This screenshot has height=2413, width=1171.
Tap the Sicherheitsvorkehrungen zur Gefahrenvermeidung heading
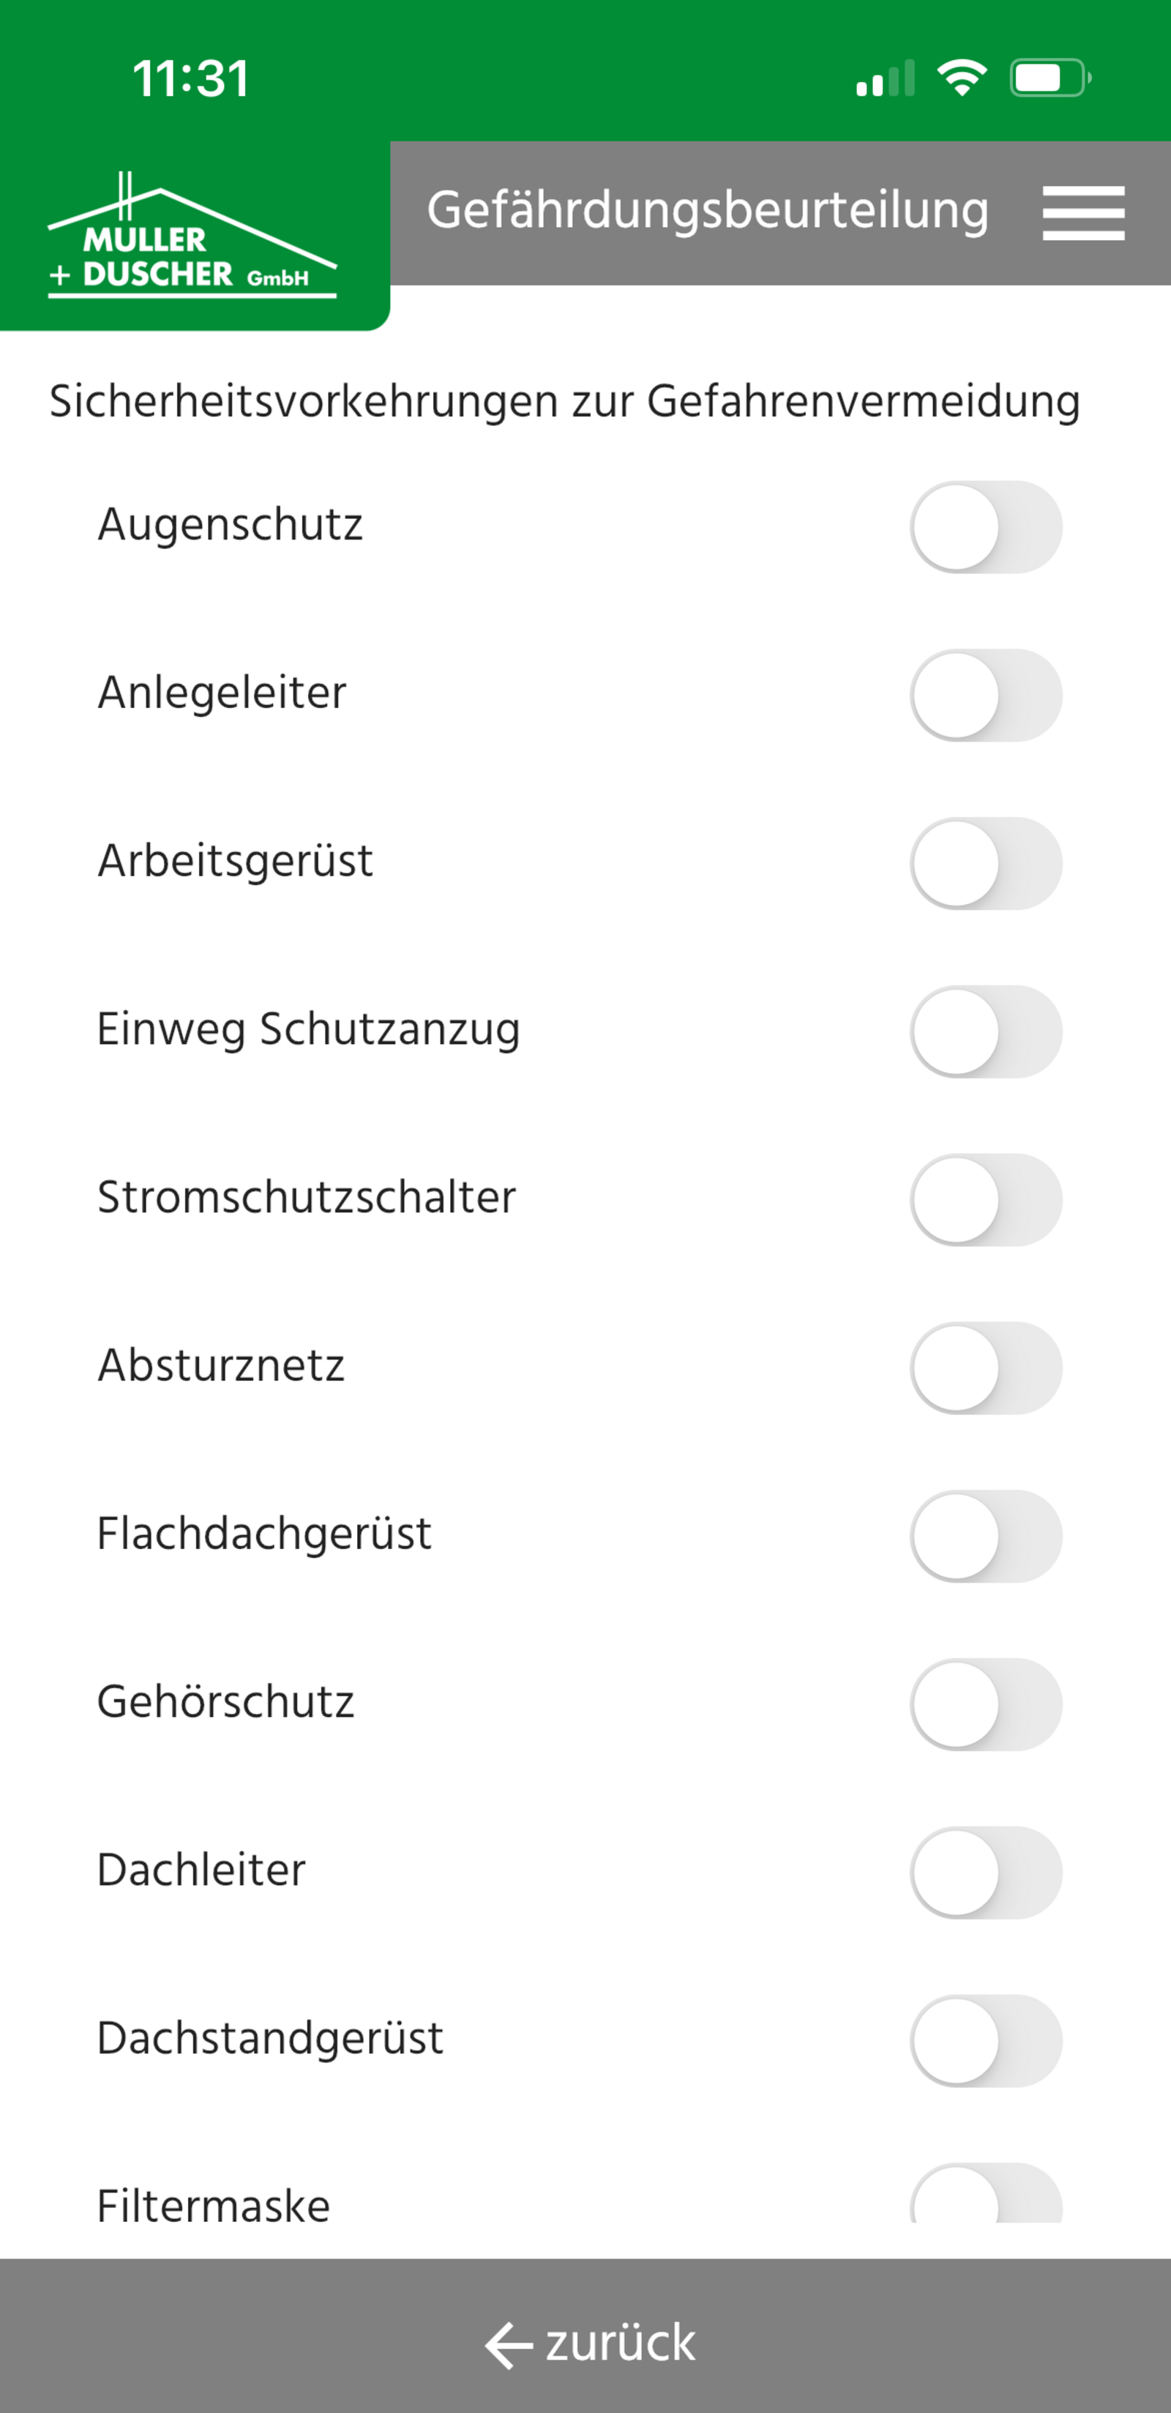565,402
